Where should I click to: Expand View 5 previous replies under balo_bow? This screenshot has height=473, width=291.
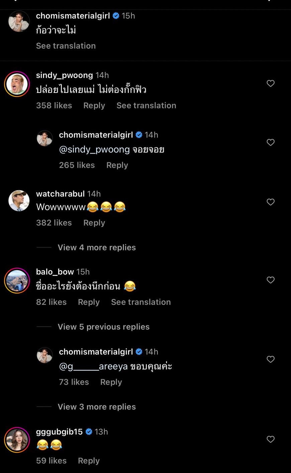(x=104, y=327)
